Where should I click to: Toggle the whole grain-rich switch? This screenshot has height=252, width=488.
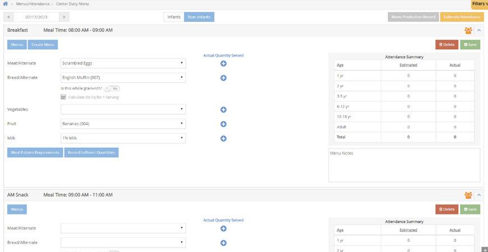coord(111,88)
